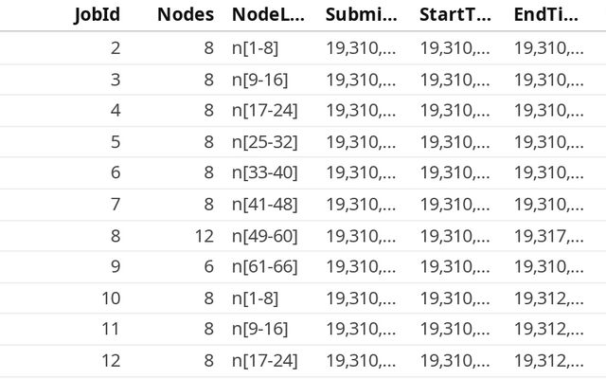Select the row with JobId 2

point(303,48)
